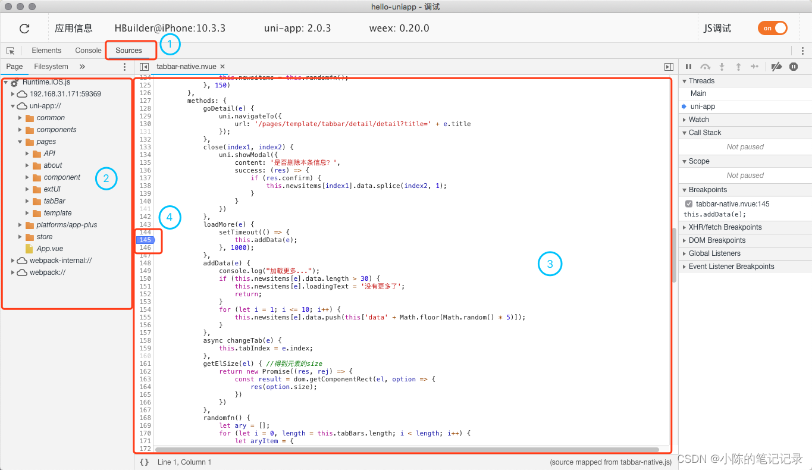Hide the debugger sidebar icon
This screenshot has height=470, width=812.
tap(669, 67)
